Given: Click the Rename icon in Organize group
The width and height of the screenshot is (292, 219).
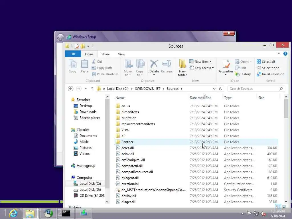Looking at the screenshot, I should 167,66.
